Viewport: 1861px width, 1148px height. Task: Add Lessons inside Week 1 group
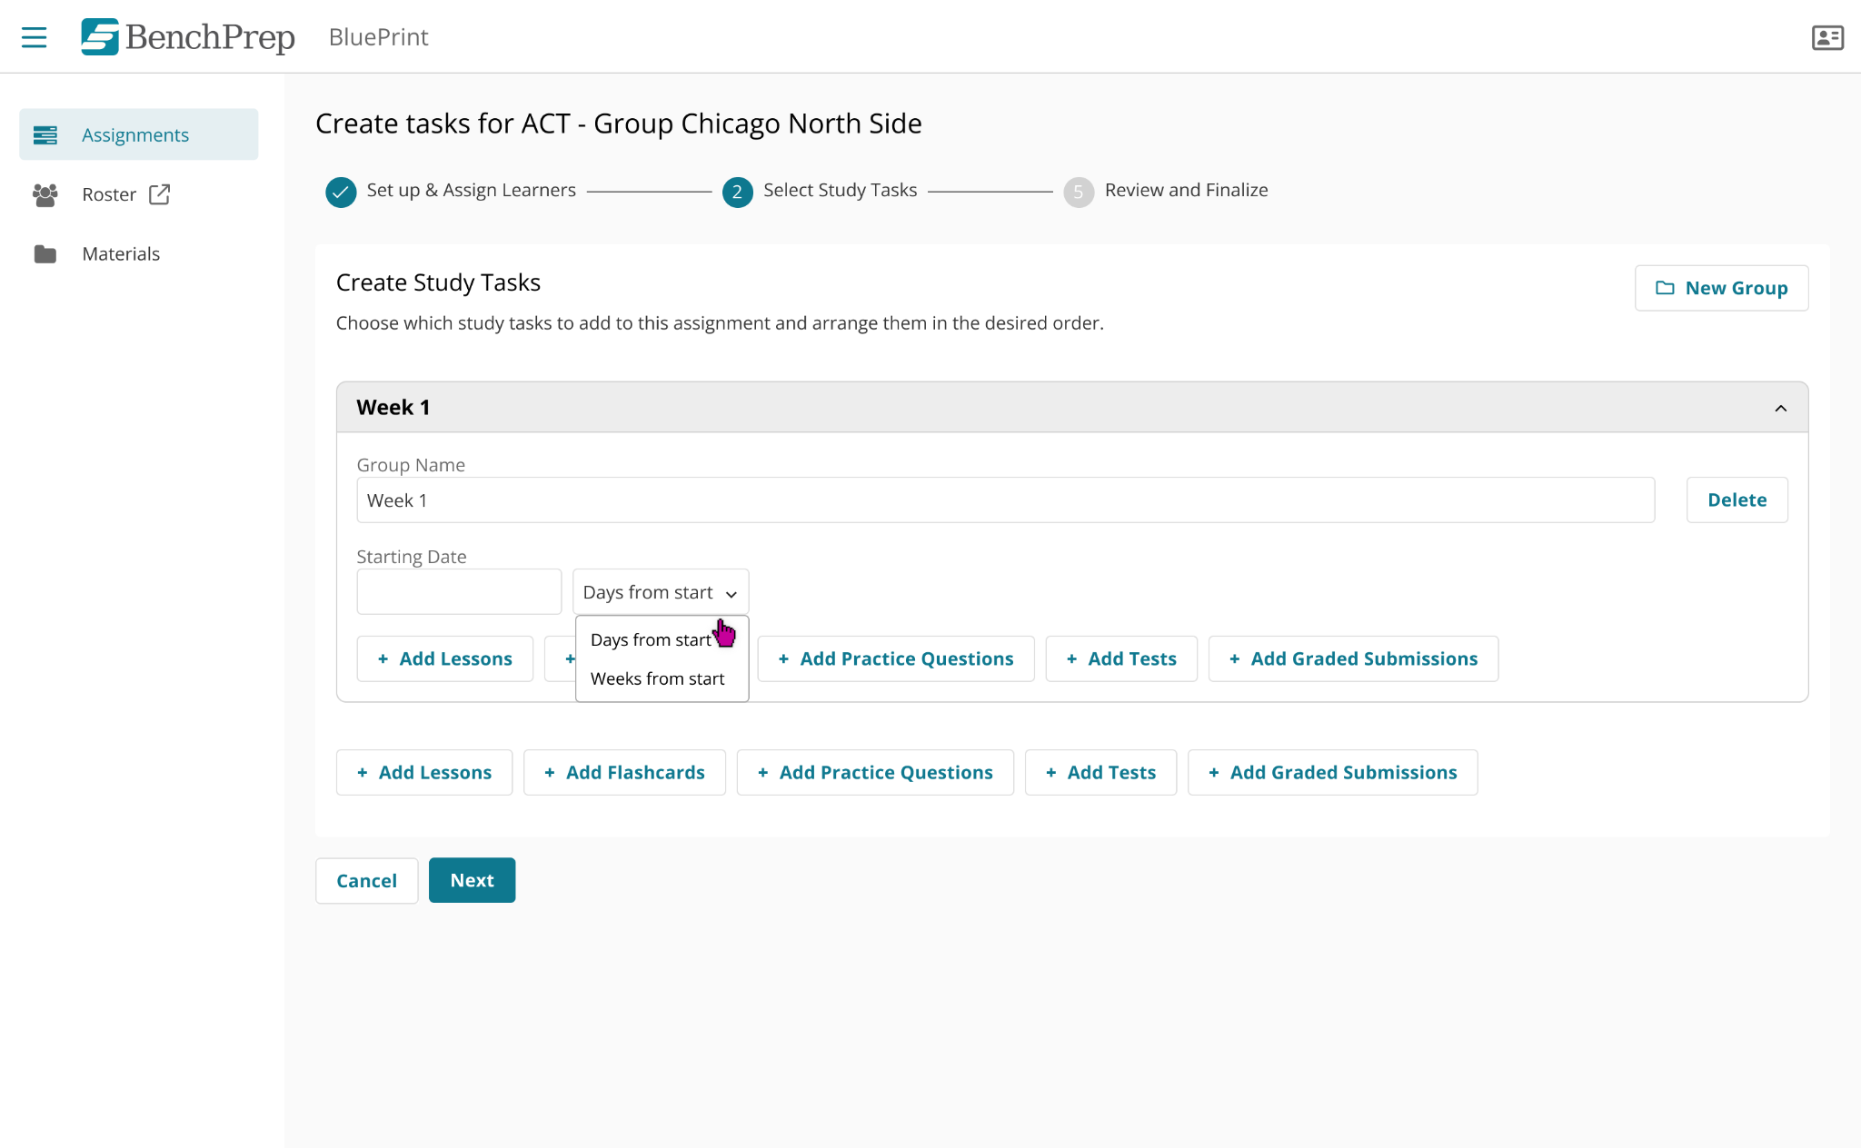445,658
